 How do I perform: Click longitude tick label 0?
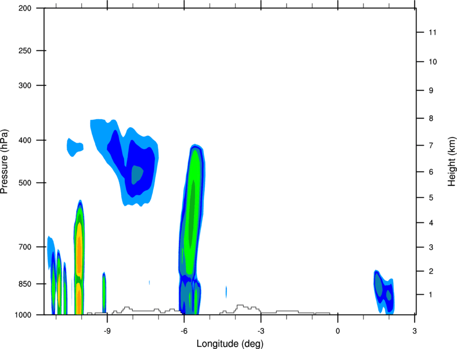pyautogui.click(x=338, y=331)
